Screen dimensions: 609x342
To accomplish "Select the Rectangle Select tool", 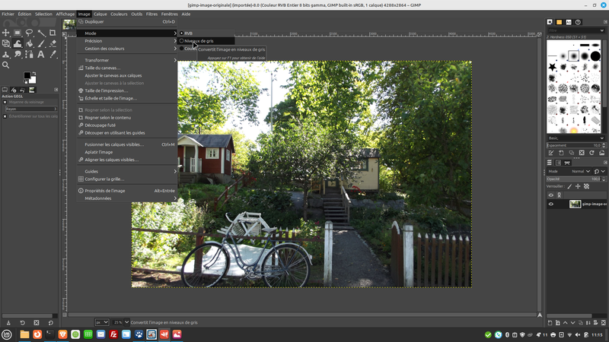I will tap(18, 33).
